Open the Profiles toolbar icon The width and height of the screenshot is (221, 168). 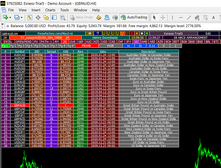17,17
